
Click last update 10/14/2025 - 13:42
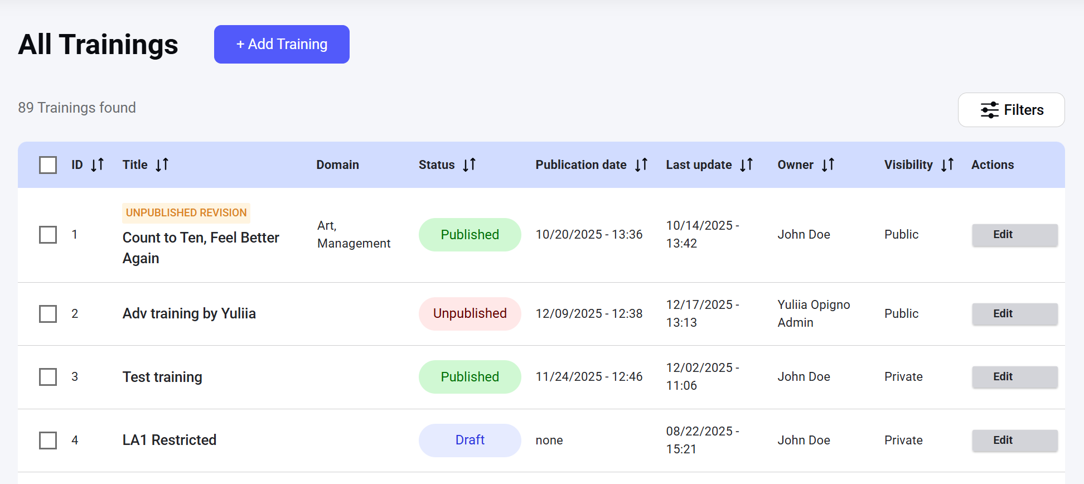click(703, 235)
